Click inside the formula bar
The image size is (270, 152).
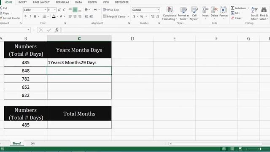165,30
